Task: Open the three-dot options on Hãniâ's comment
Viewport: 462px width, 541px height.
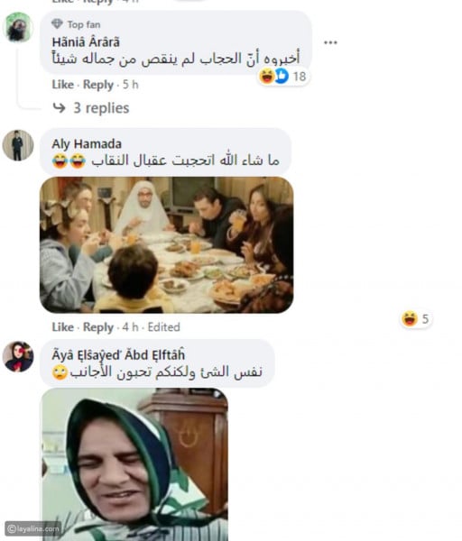Action: coord(330,42)
